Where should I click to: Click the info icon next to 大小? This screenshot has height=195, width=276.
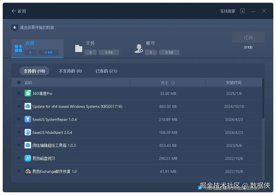coord(173,83)
